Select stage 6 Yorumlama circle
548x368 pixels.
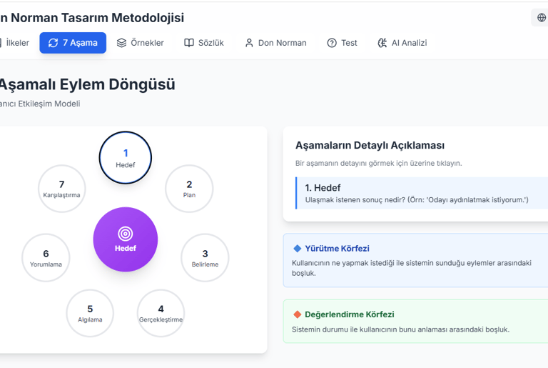click(x=46, y=258)
